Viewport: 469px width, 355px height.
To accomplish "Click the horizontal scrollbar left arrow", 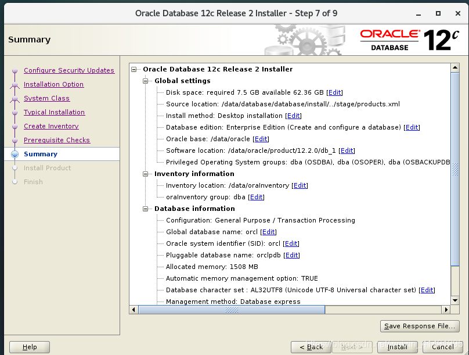I will click(x=134, y=310).
